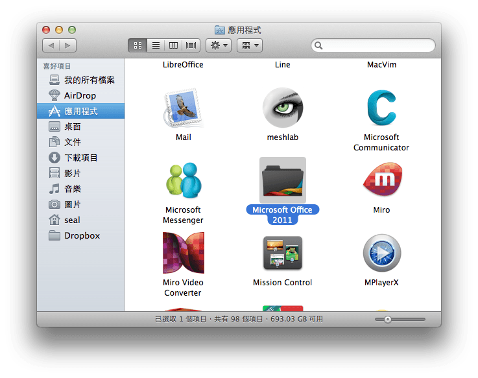Click inside the search field

coord(373,45)
